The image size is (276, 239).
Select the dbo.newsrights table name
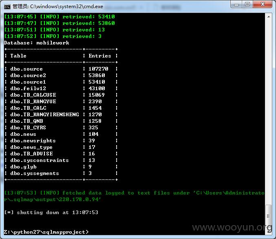[33, 141]
